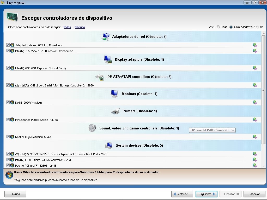The image size is (267, 200).
Task: Click 'Realtek High Definition Audio' row text
Action: click(33, 137)
